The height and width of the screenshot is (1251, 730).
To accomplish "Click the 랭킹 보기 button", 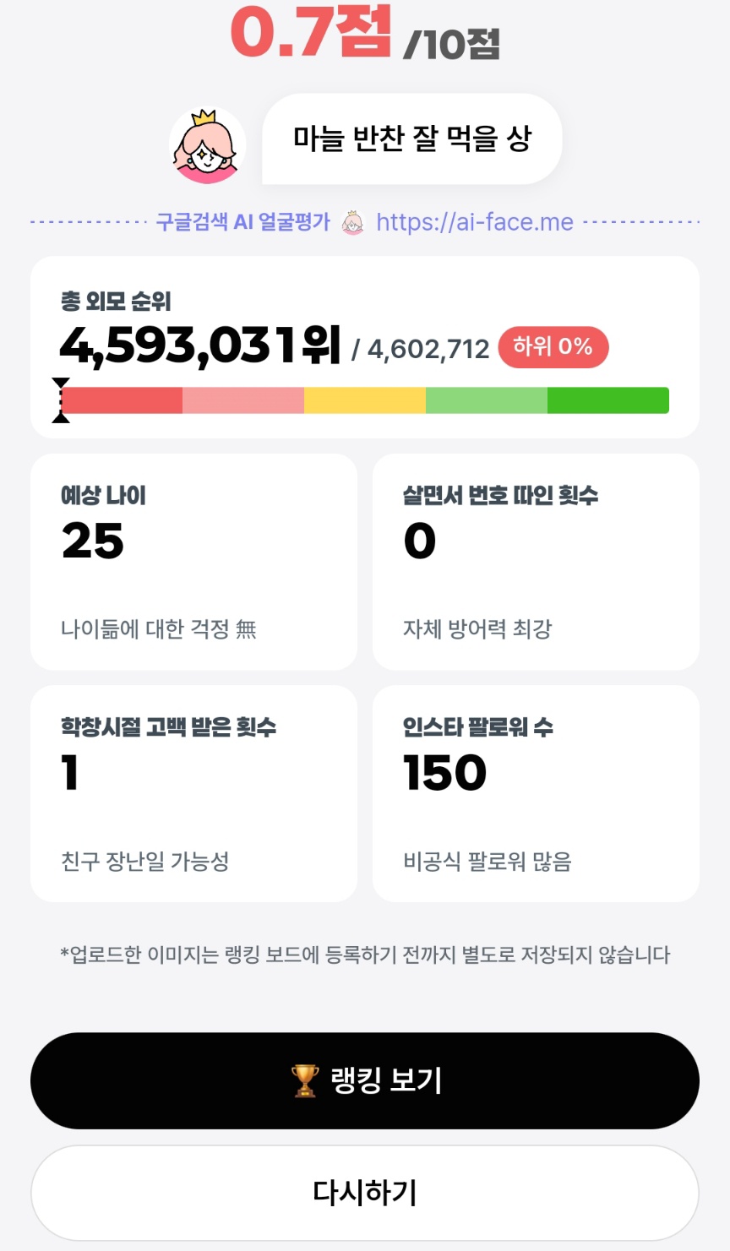I will pos(365,1080).
